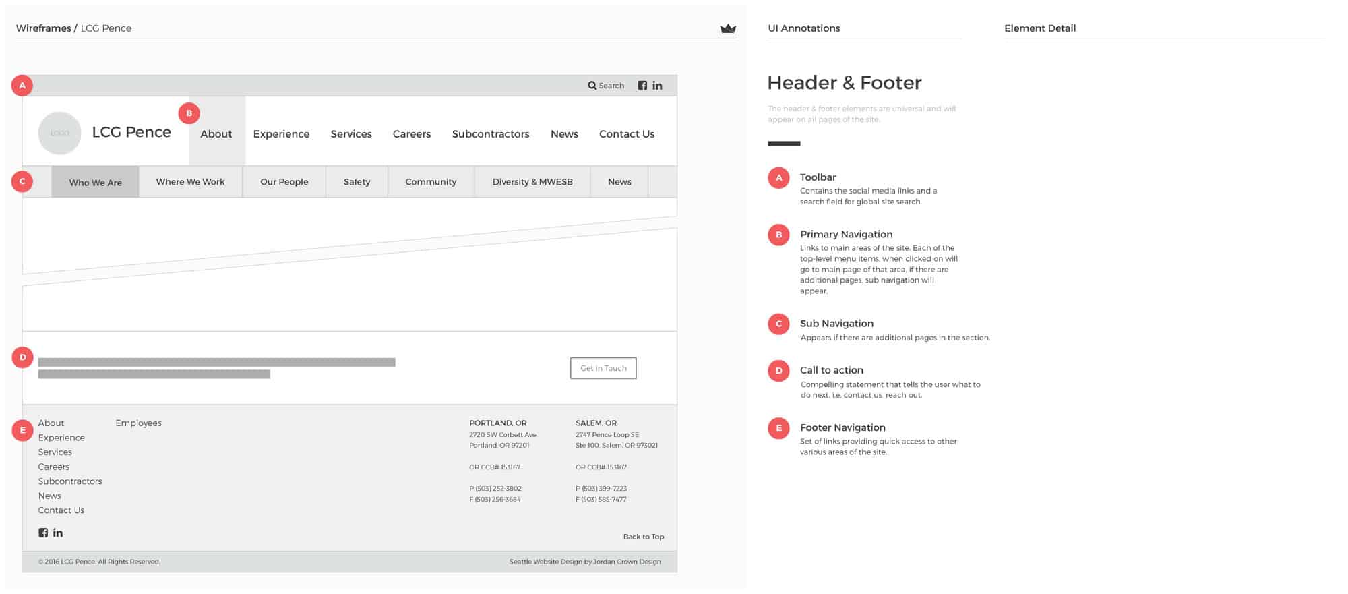Screen dimensions: 1348x594
Task: Click the PORTLAND, OR office heading
Action: coord(498,423)
